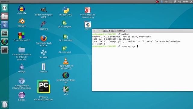Click the terminal title bar pedro@pedro-C14CU51
This screenshot has height=109, width=193.
pyautogui.click(x=143, y=31)
